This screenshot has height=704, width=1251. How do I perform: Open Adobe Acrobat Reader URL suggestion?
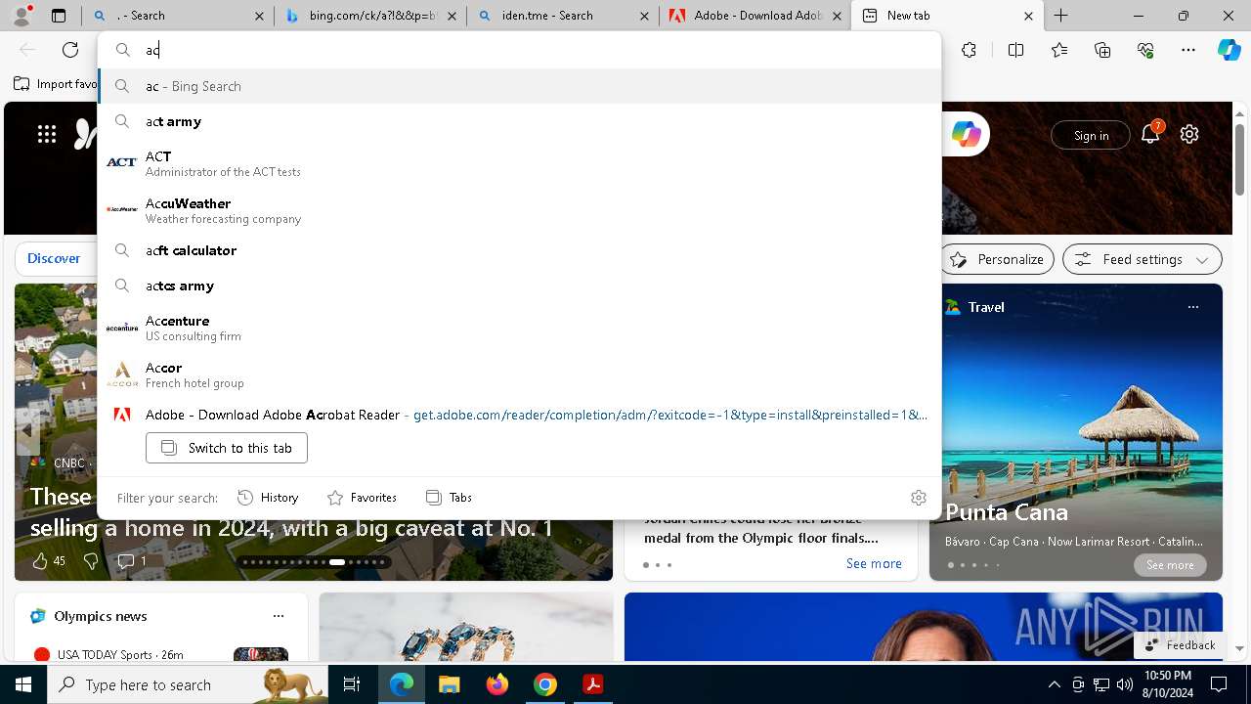coord(520,415)
